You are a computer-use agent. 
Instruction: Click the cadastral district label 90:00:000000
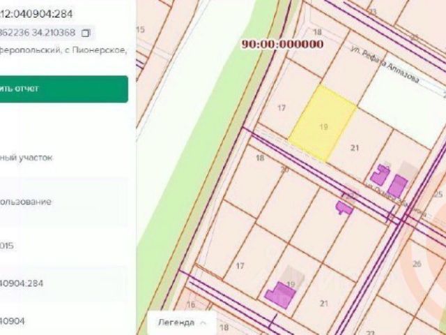pos(282,44)
